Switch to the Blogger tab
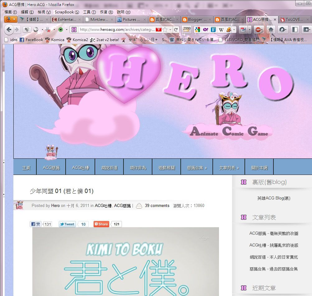 tap(197, 20)
